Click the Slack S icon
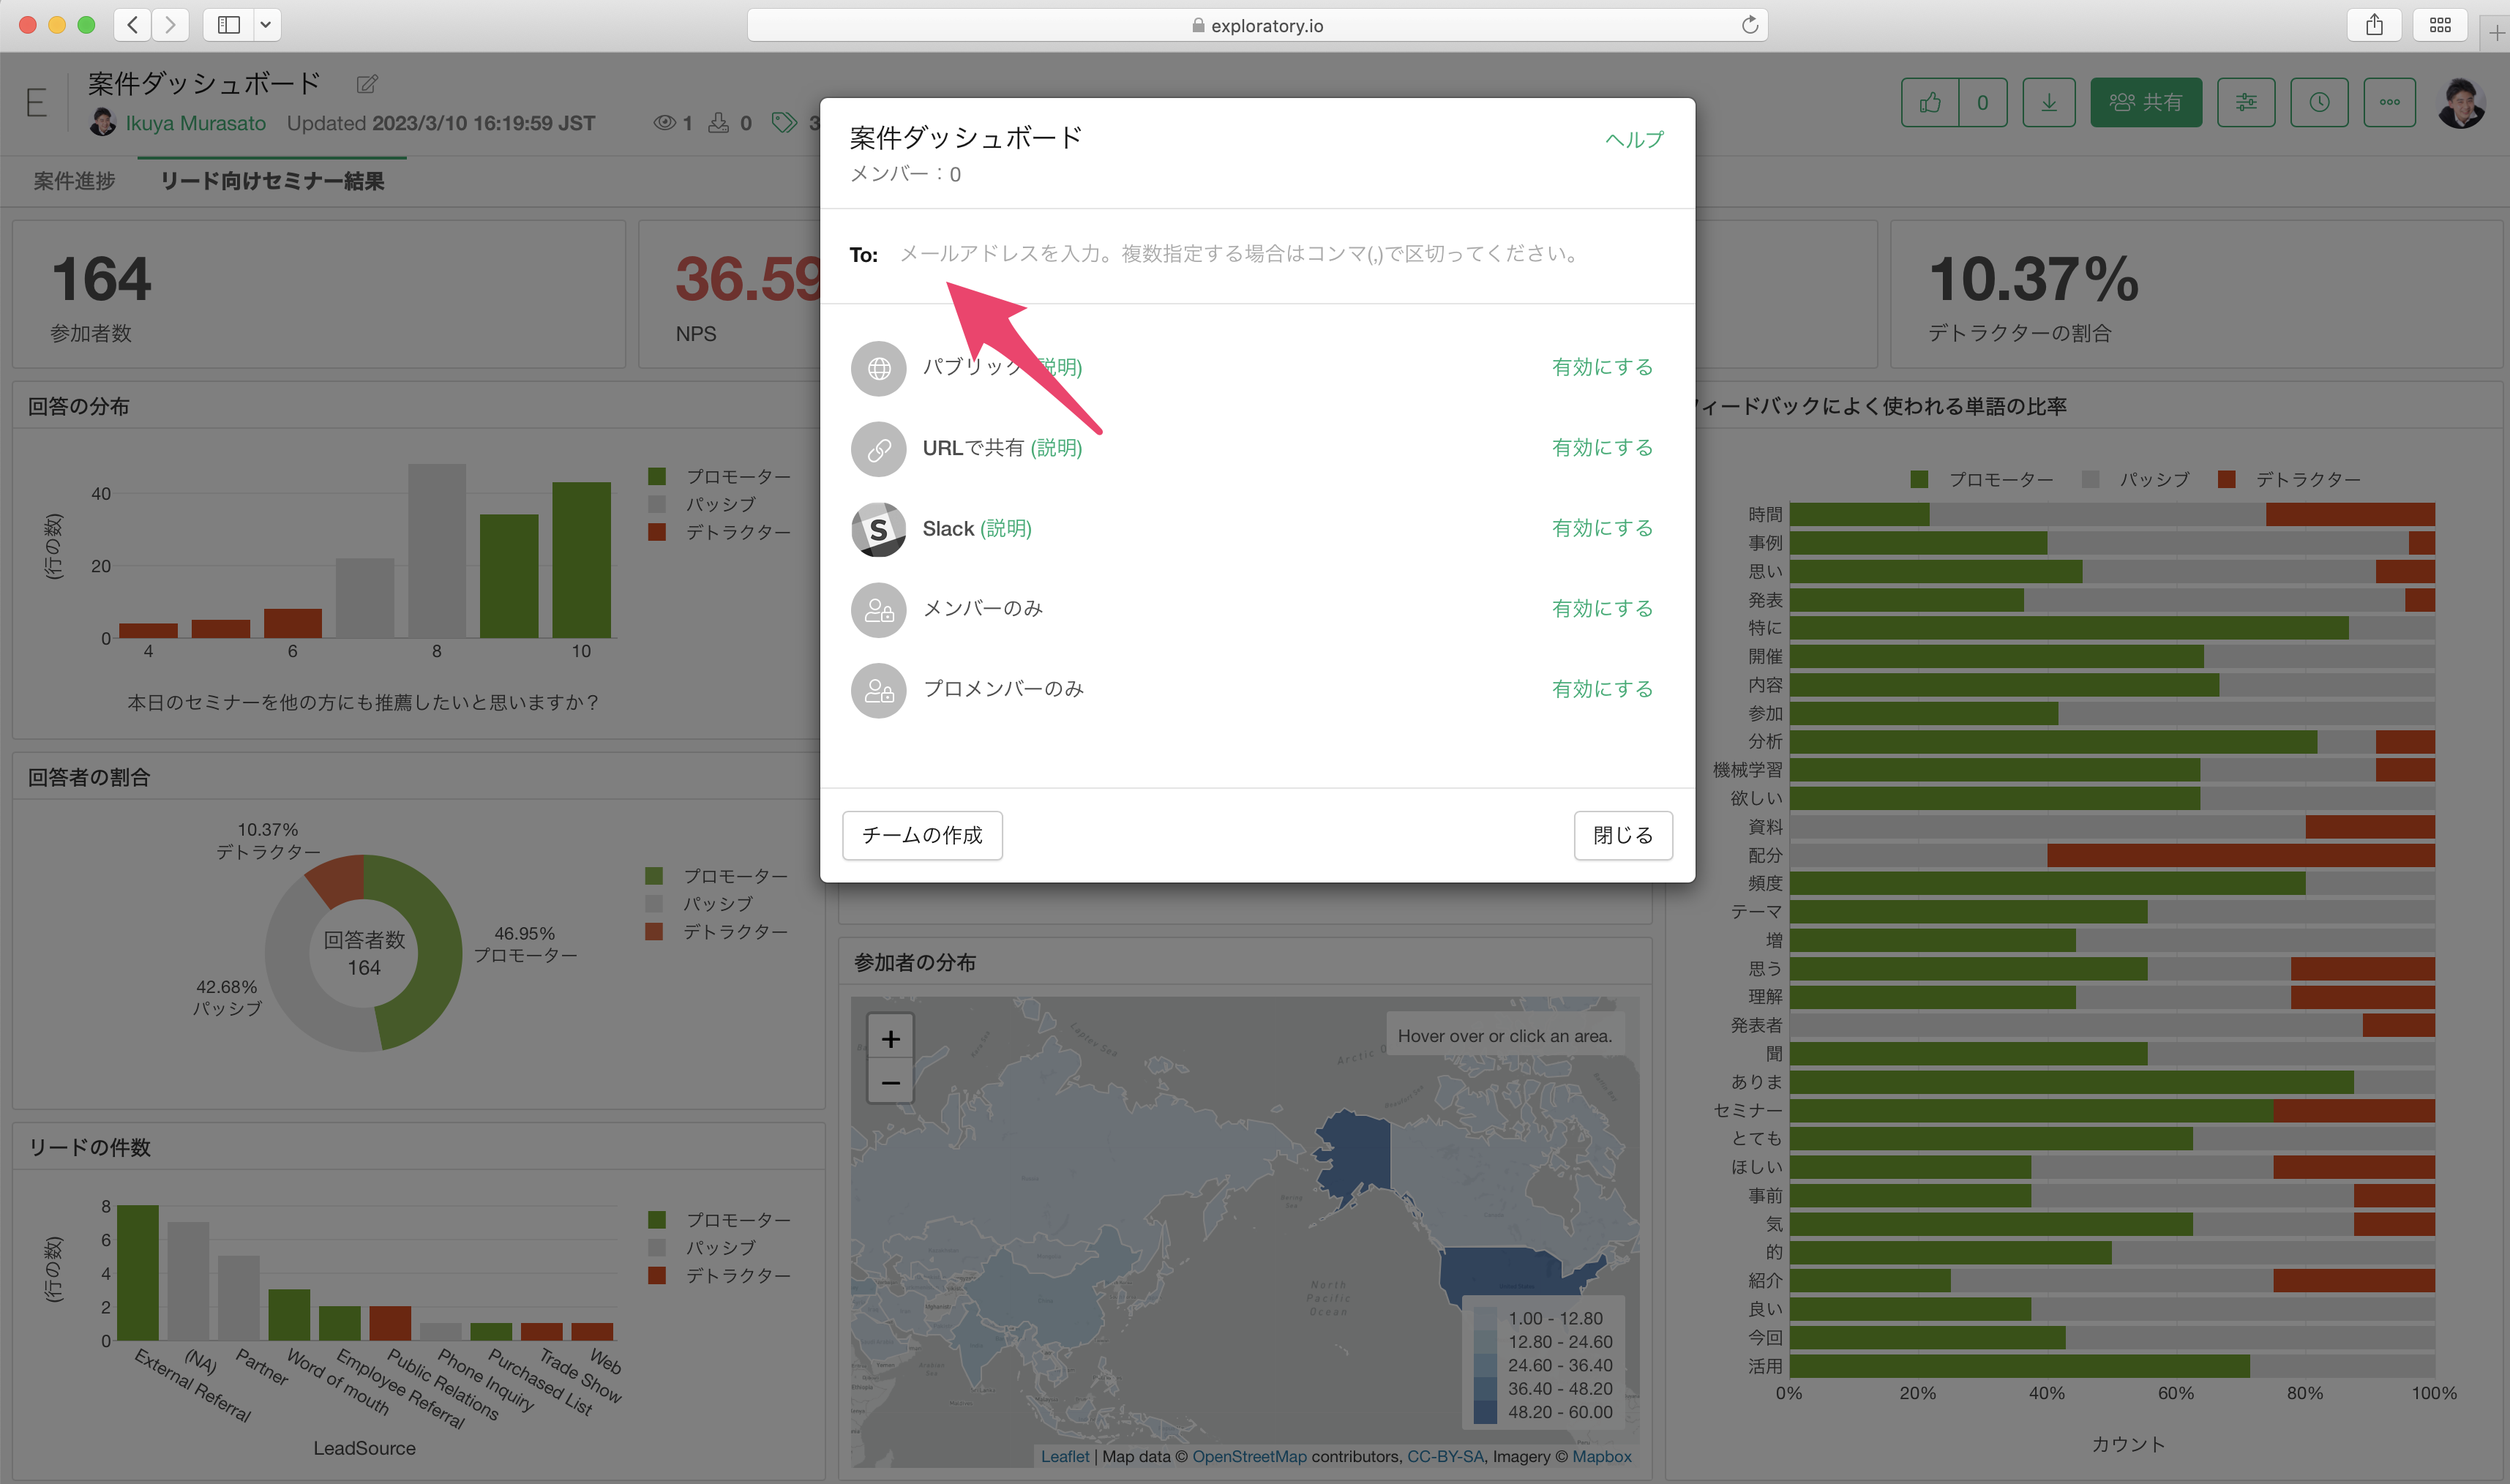 [878, 529]
